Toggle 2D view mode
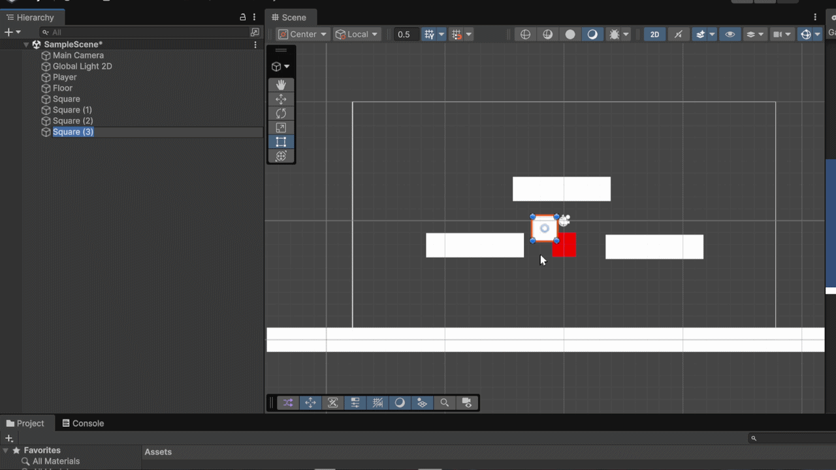 [x=654, y=34]
